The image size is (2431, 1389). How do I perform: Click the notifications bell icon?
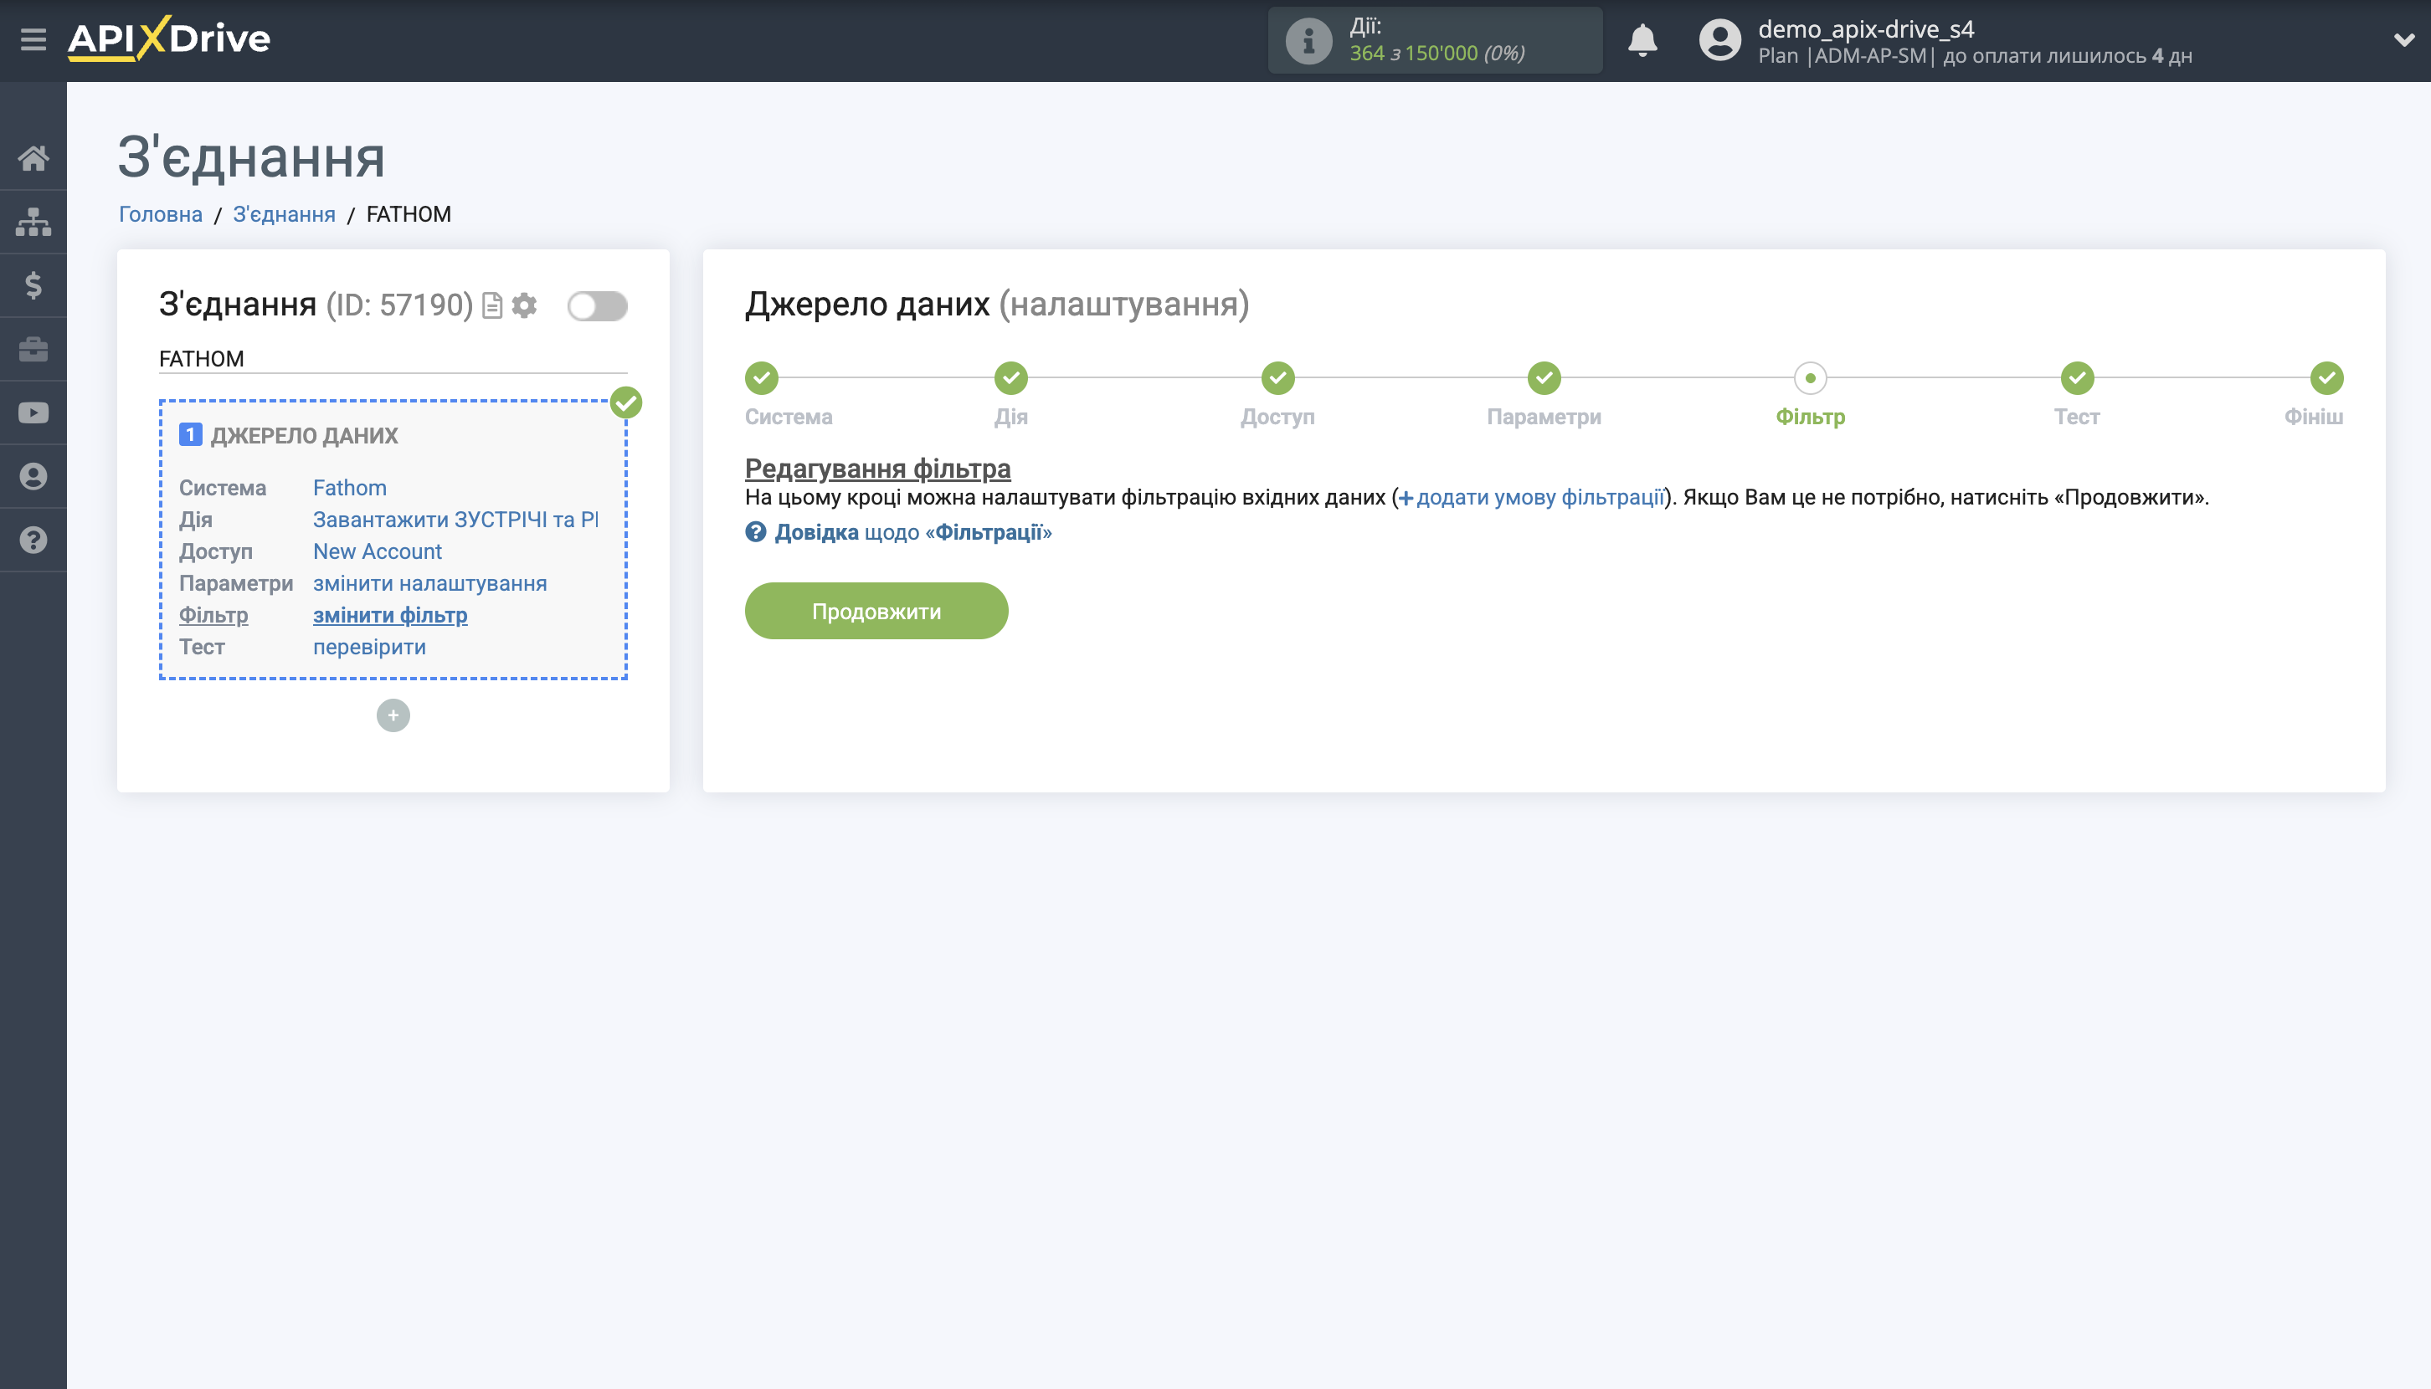[1642, 40]
